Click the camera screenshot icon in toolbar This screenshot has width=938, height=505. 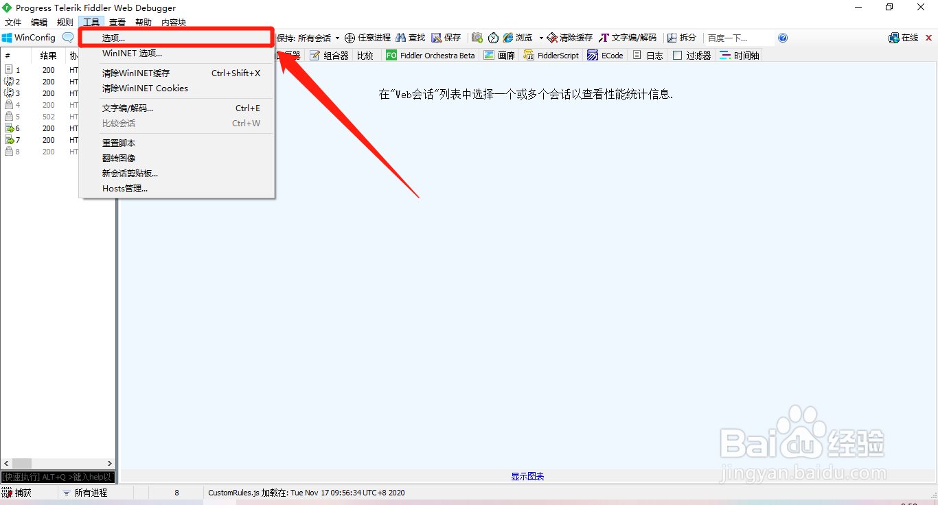pos(477,38)
